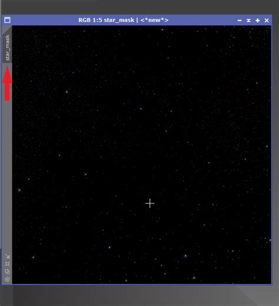Click the 'RGB 1:5 star_mask | <*new*>' title text
This screenshot has width=279, height=306.
pyautogui.click(x=124, y=20)
